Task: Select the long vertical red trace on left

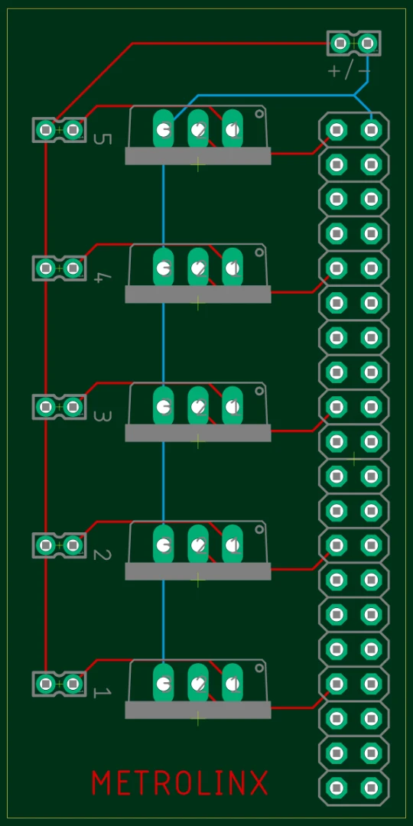Action: [46, 405]
